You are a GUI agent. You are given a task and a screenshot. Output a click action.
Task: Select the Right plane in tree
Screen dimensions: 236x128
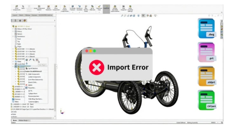pos(19,44)
